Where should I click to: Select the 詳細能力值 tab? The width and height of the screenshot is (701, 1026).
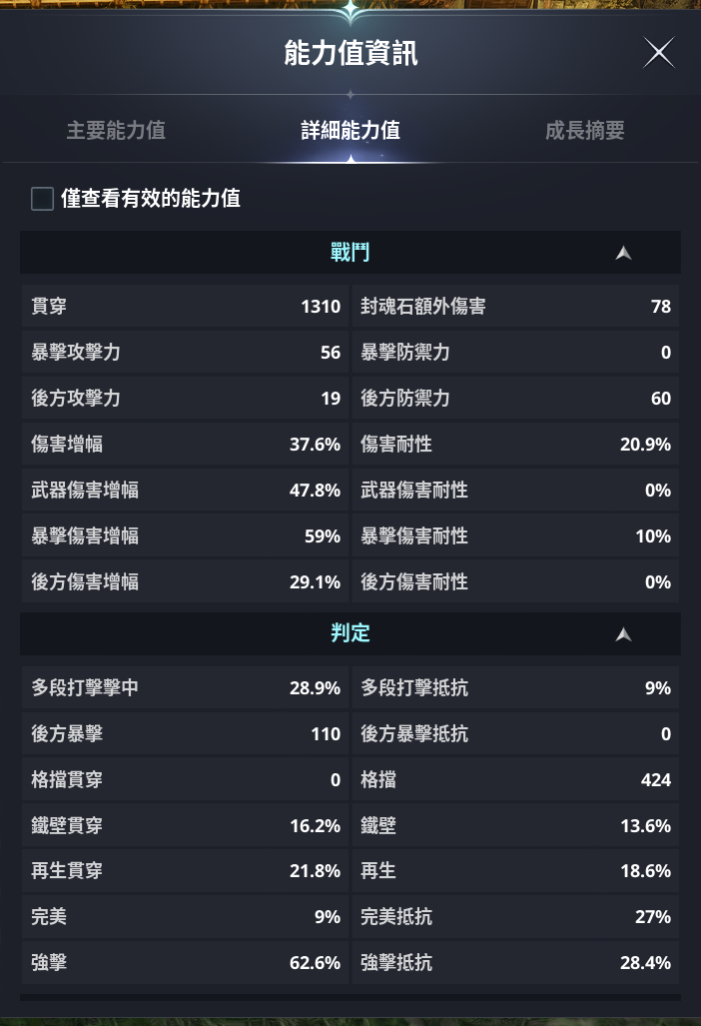350,131
